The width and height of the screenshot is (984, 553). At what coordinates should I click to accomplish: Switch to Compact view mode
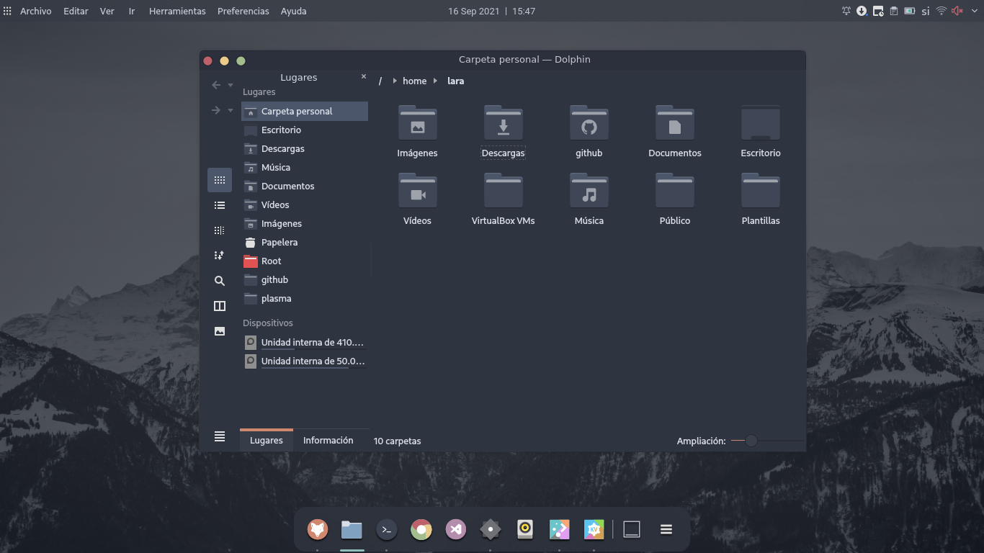(x=220, y=230)
